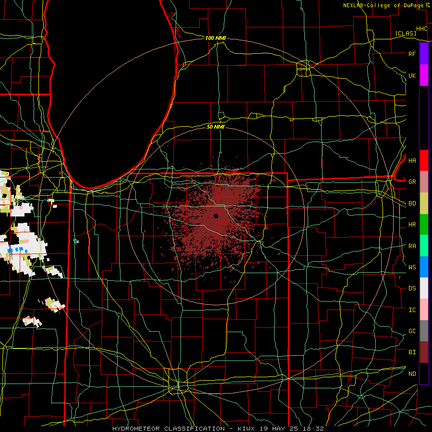
Task: Click the black radar site dot
Action: tap(216, 216)
